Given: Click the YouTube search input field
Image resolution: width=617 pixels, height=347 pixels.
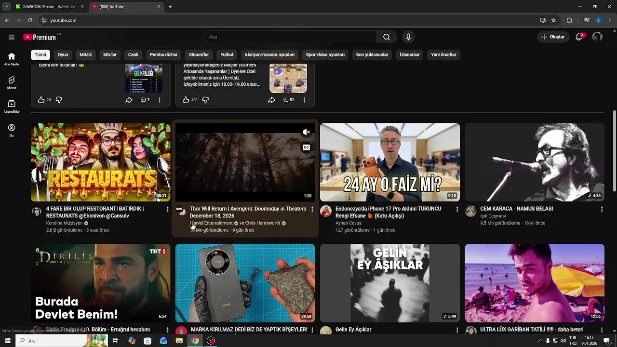Looking at the screenshot, I should click(290, 37).
